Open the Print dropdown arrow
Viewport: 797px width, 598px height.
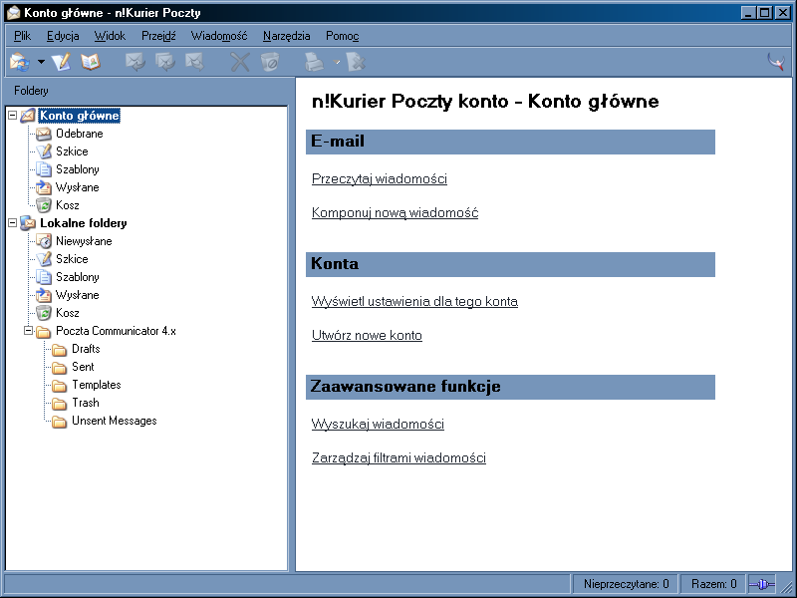pos(336,62)
